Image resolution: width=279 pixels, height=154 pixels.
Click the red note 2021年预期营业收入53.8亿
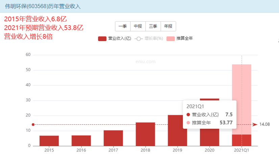pyautogui.click(x=44, y=28)
